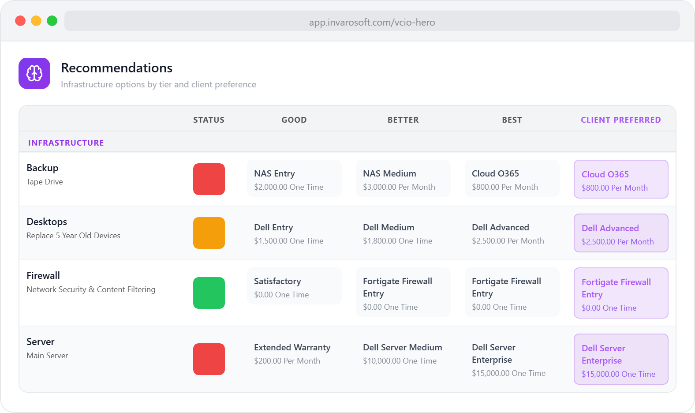The width and height of the screenshot is (695, 413).
Task: Click the yellow minimize window dot
Action: tap(36, 21)
